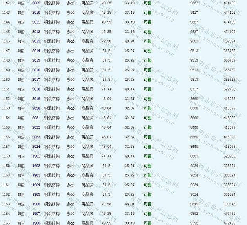Click room number 2010
247x225 pixels.
[x=36, y=13]
